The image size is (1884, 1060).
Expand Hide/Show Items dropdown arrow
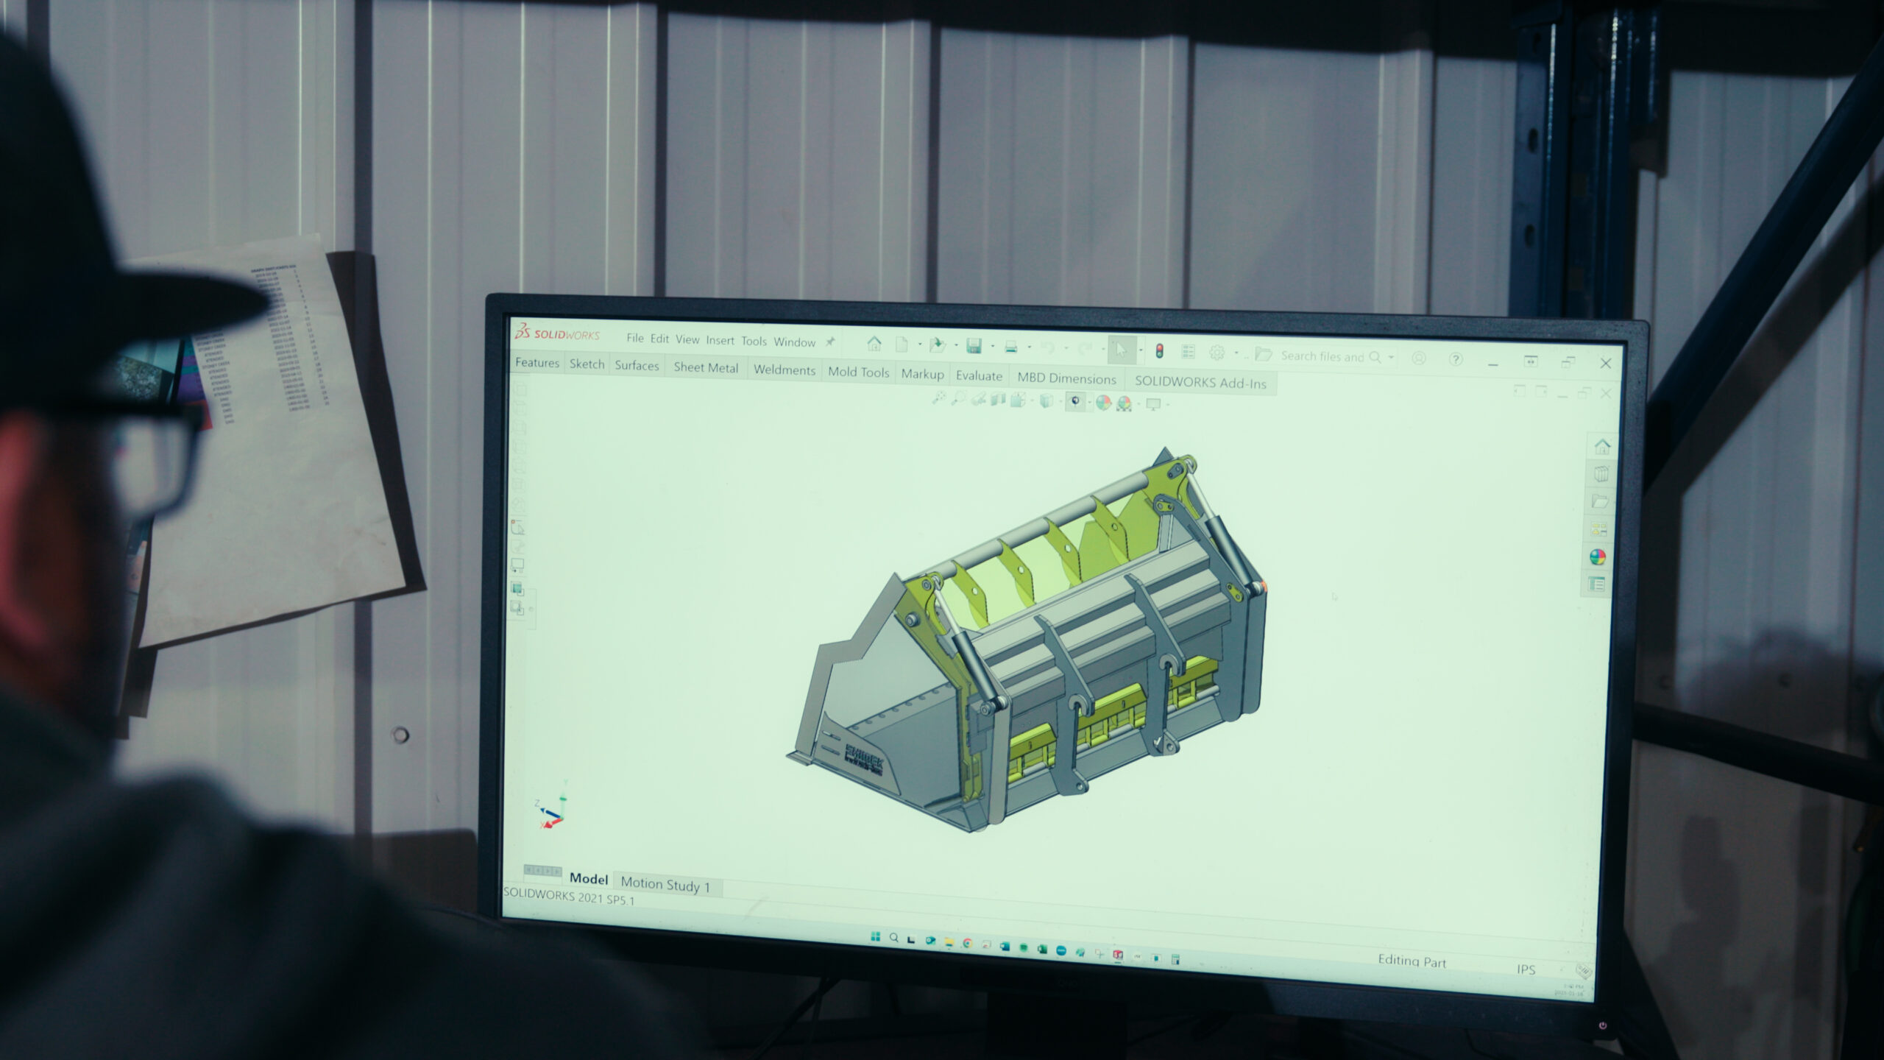(1088, 403)
